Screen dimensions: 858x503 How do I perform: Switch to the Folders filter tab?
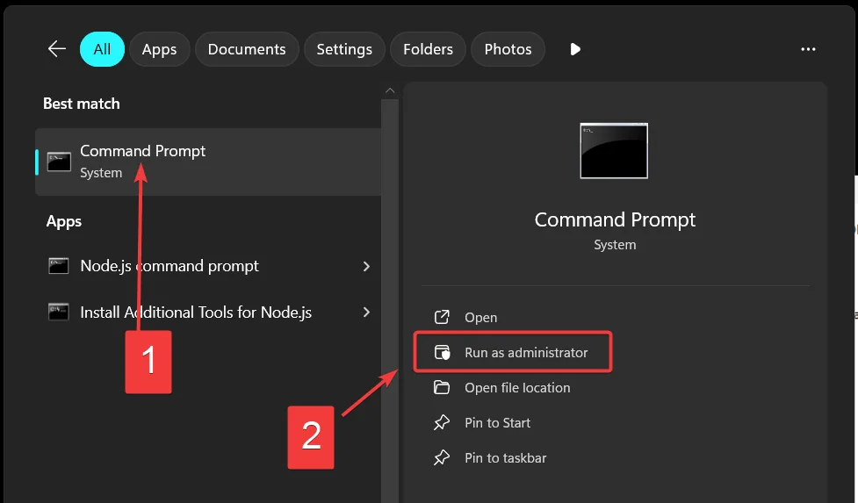click(x=428, y=49)
